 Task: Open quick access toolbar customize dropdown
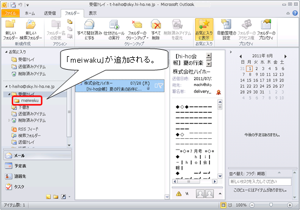tap(28, 5)
